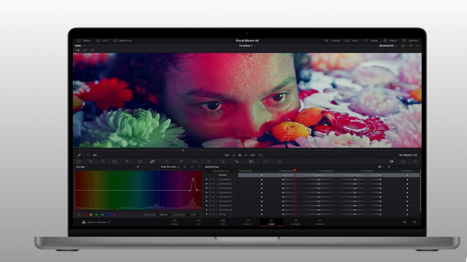Reset the Curves palette
The width and height of the screenshot is (467, 262).
coord(193,167)
